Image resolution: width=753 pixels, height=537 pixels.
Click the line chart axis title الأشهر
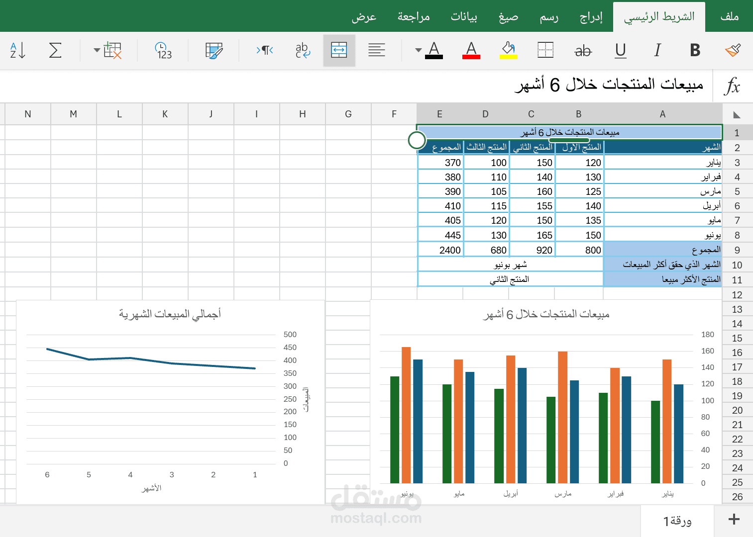click(x=151, y=488)
